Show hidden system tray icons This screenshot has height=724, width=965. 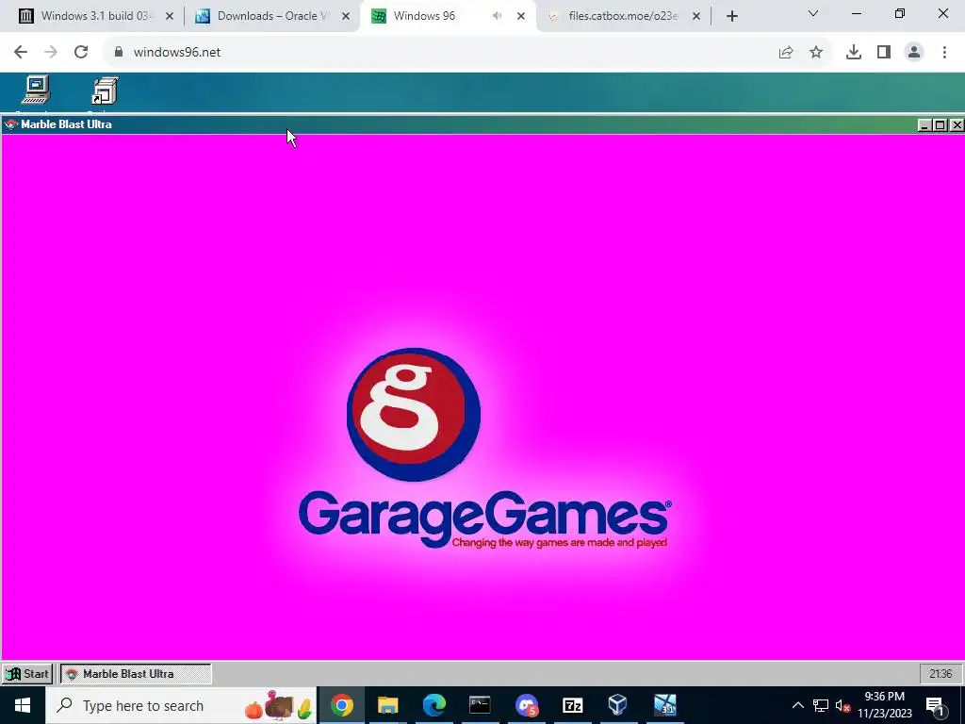click(797, 705)
